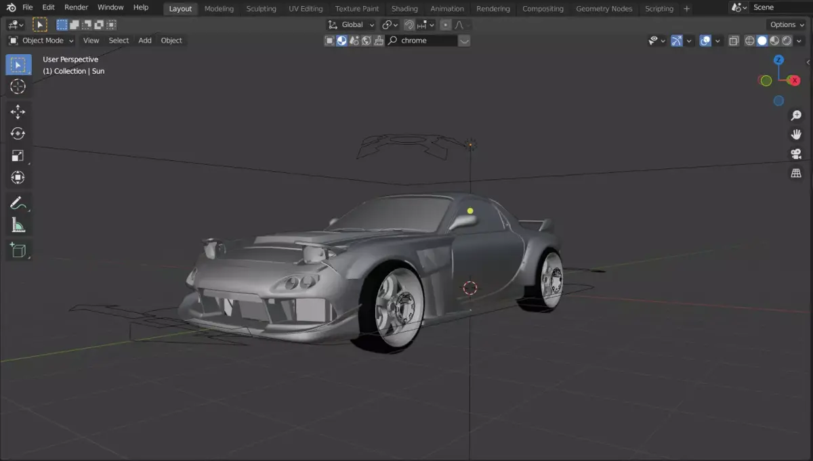Select the Add Cube tool
The height and width of the screenshot is (461, 813).
coord(18,250)
